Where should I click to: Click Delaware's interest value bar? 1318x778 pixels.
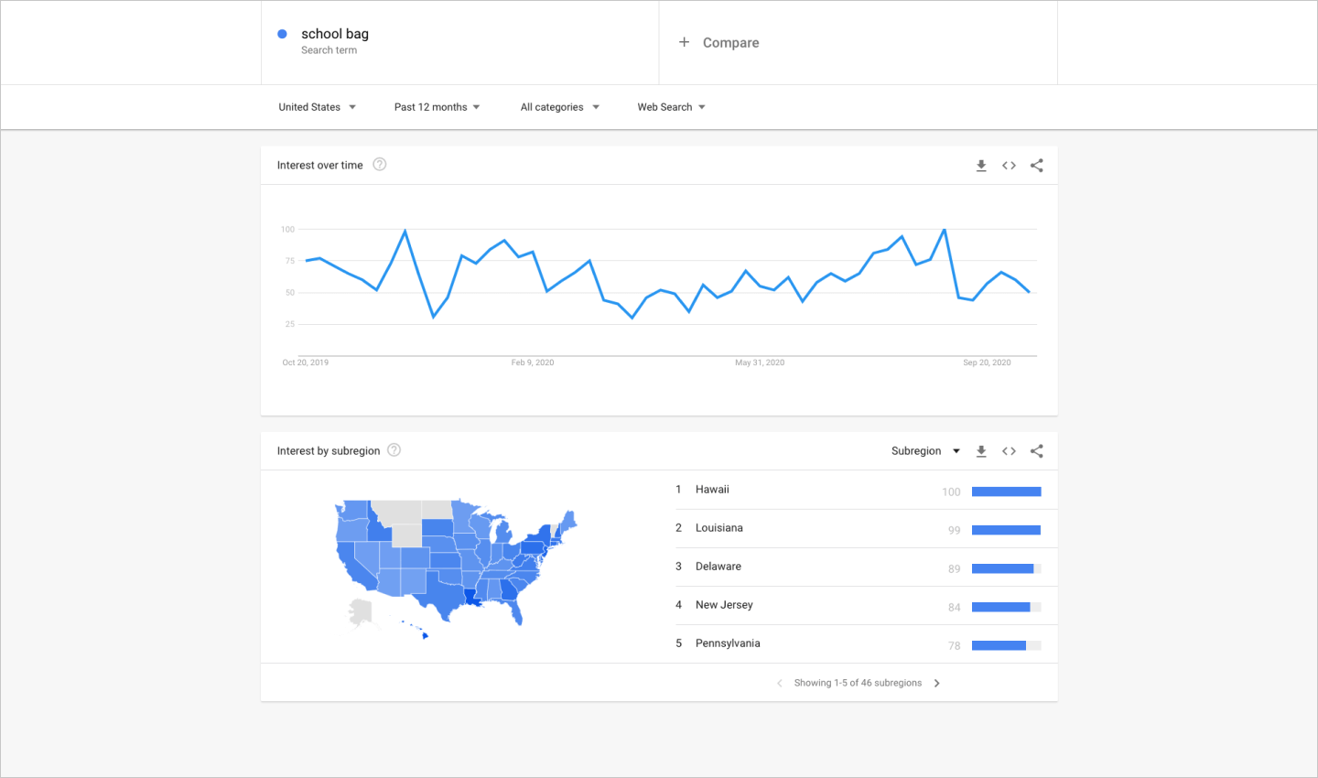1006,567
